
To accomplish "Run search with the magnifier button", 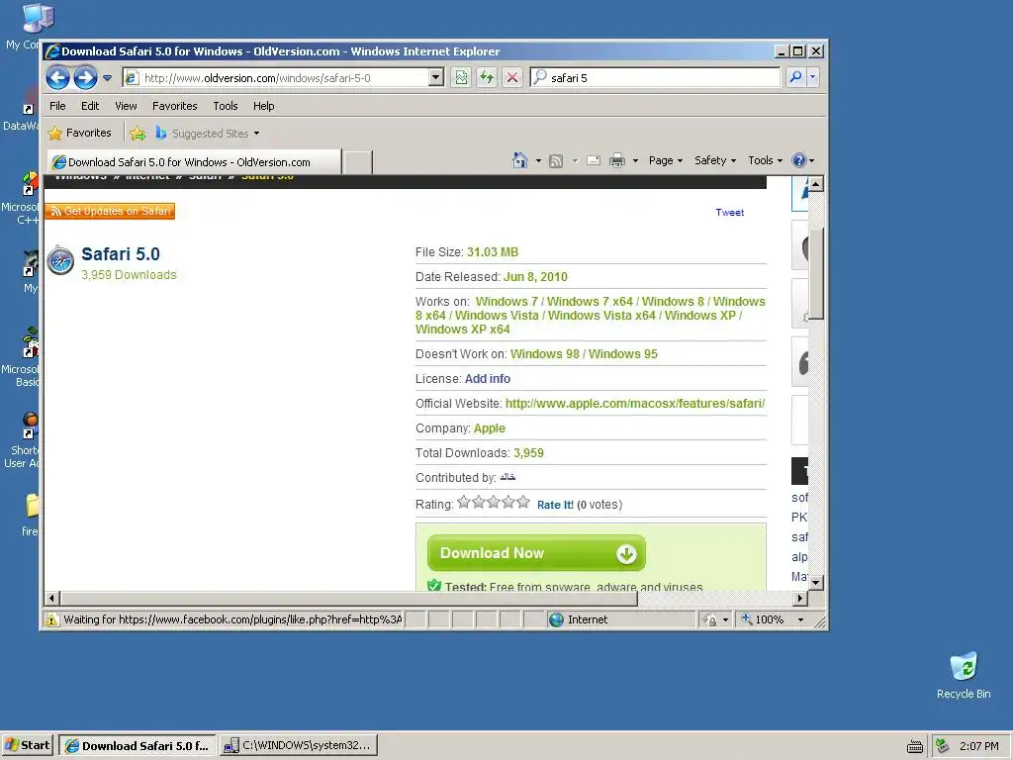I will (x=795, y=77).
